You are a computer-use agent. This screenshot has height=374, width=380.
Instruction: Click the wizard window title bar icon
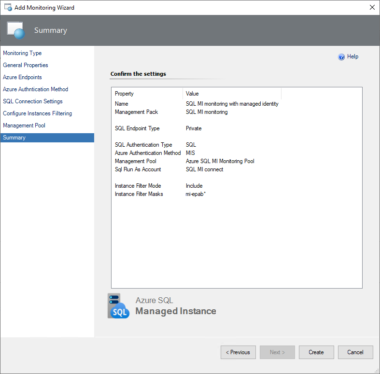pyautogui.click(x=8, y=7)
